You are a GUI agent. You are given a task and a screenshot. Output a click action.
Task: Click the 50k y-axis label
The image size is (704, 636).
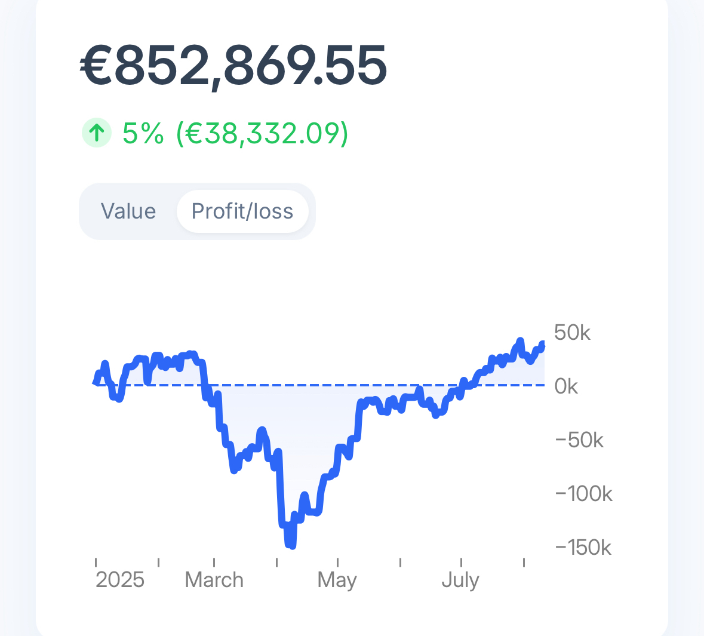pyautogui.click(x=572, y=333)
